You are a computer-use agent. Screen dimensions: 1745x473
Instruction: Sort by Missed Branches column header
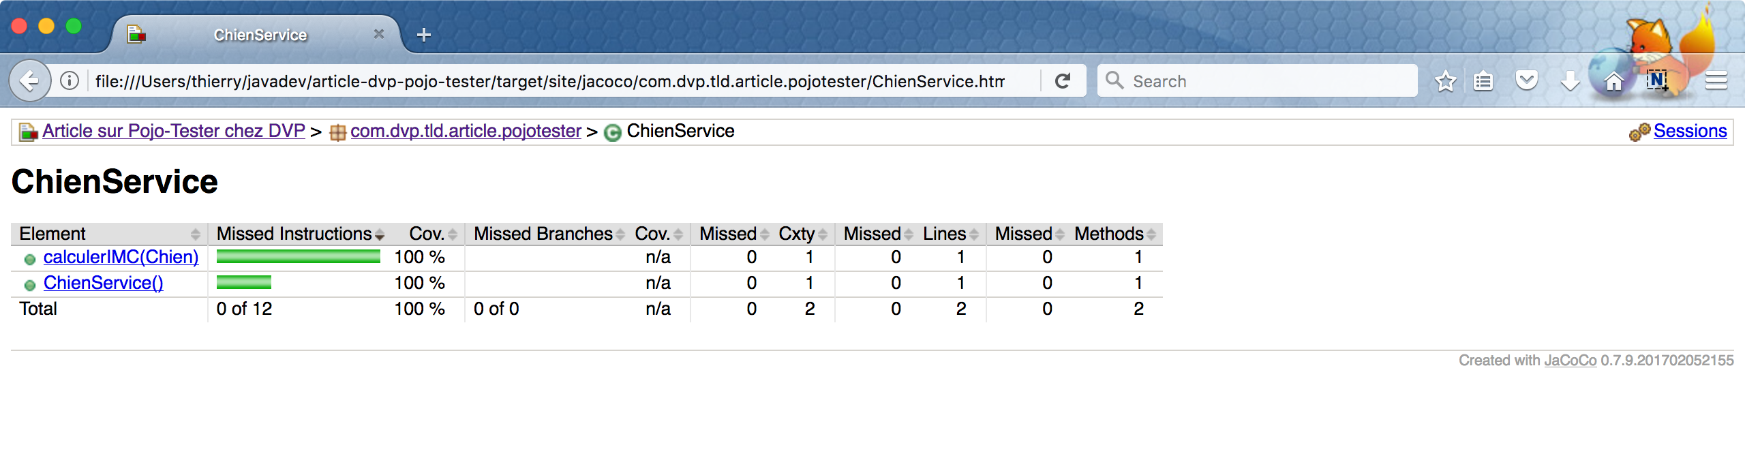click(543, 234)
